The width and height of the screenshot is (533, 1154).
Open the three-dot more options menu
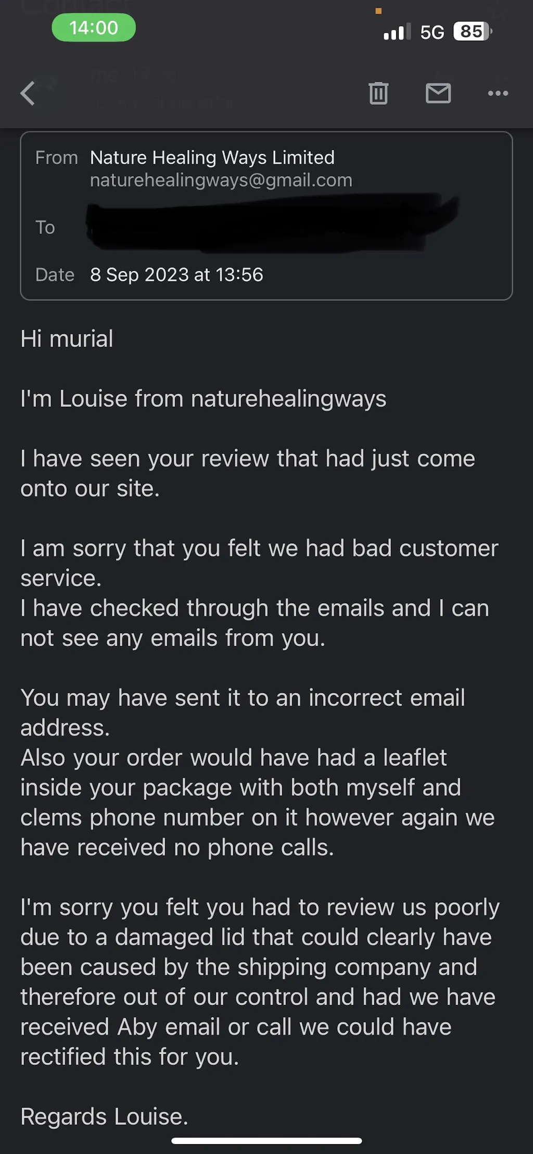pyautogui.click(x=498, y=93)
